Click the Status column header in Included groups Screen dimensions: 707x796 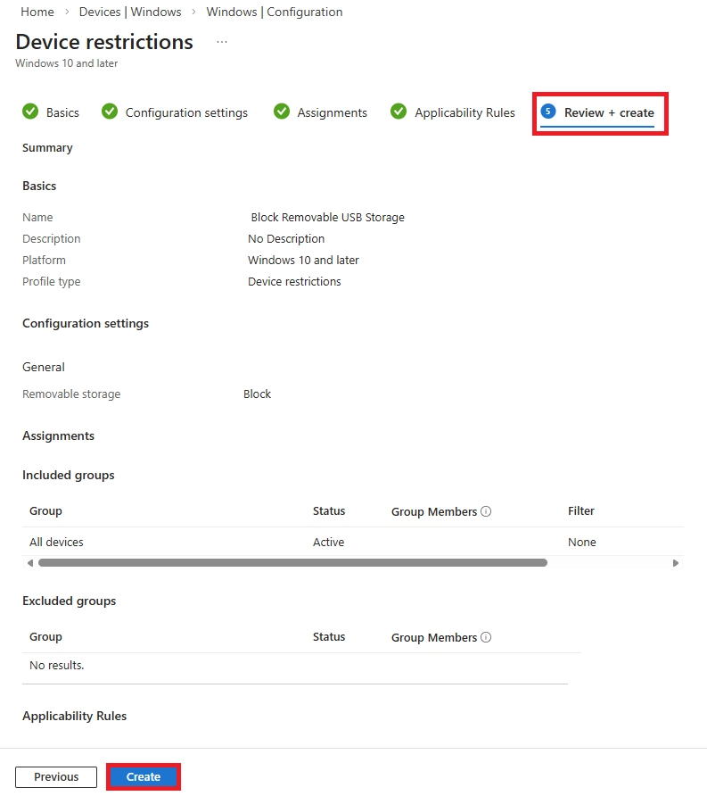click(x=329, y=510)
